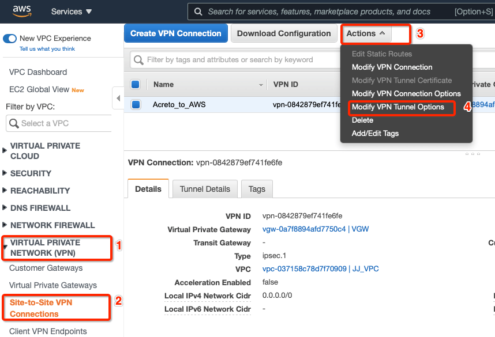495x337 pixels.
Task: Collapse VIRTUAL PRIVATE NETWORK (VPN) section
Action: 5,247
